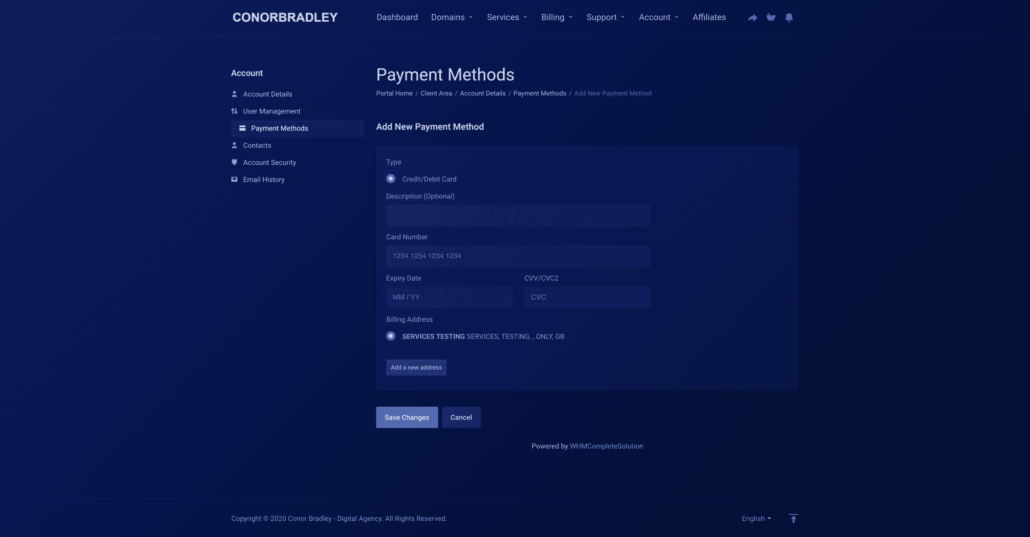Focus the Expiry Date MM / YY field
Screen dimensions: 1030x537
(449, 297)
